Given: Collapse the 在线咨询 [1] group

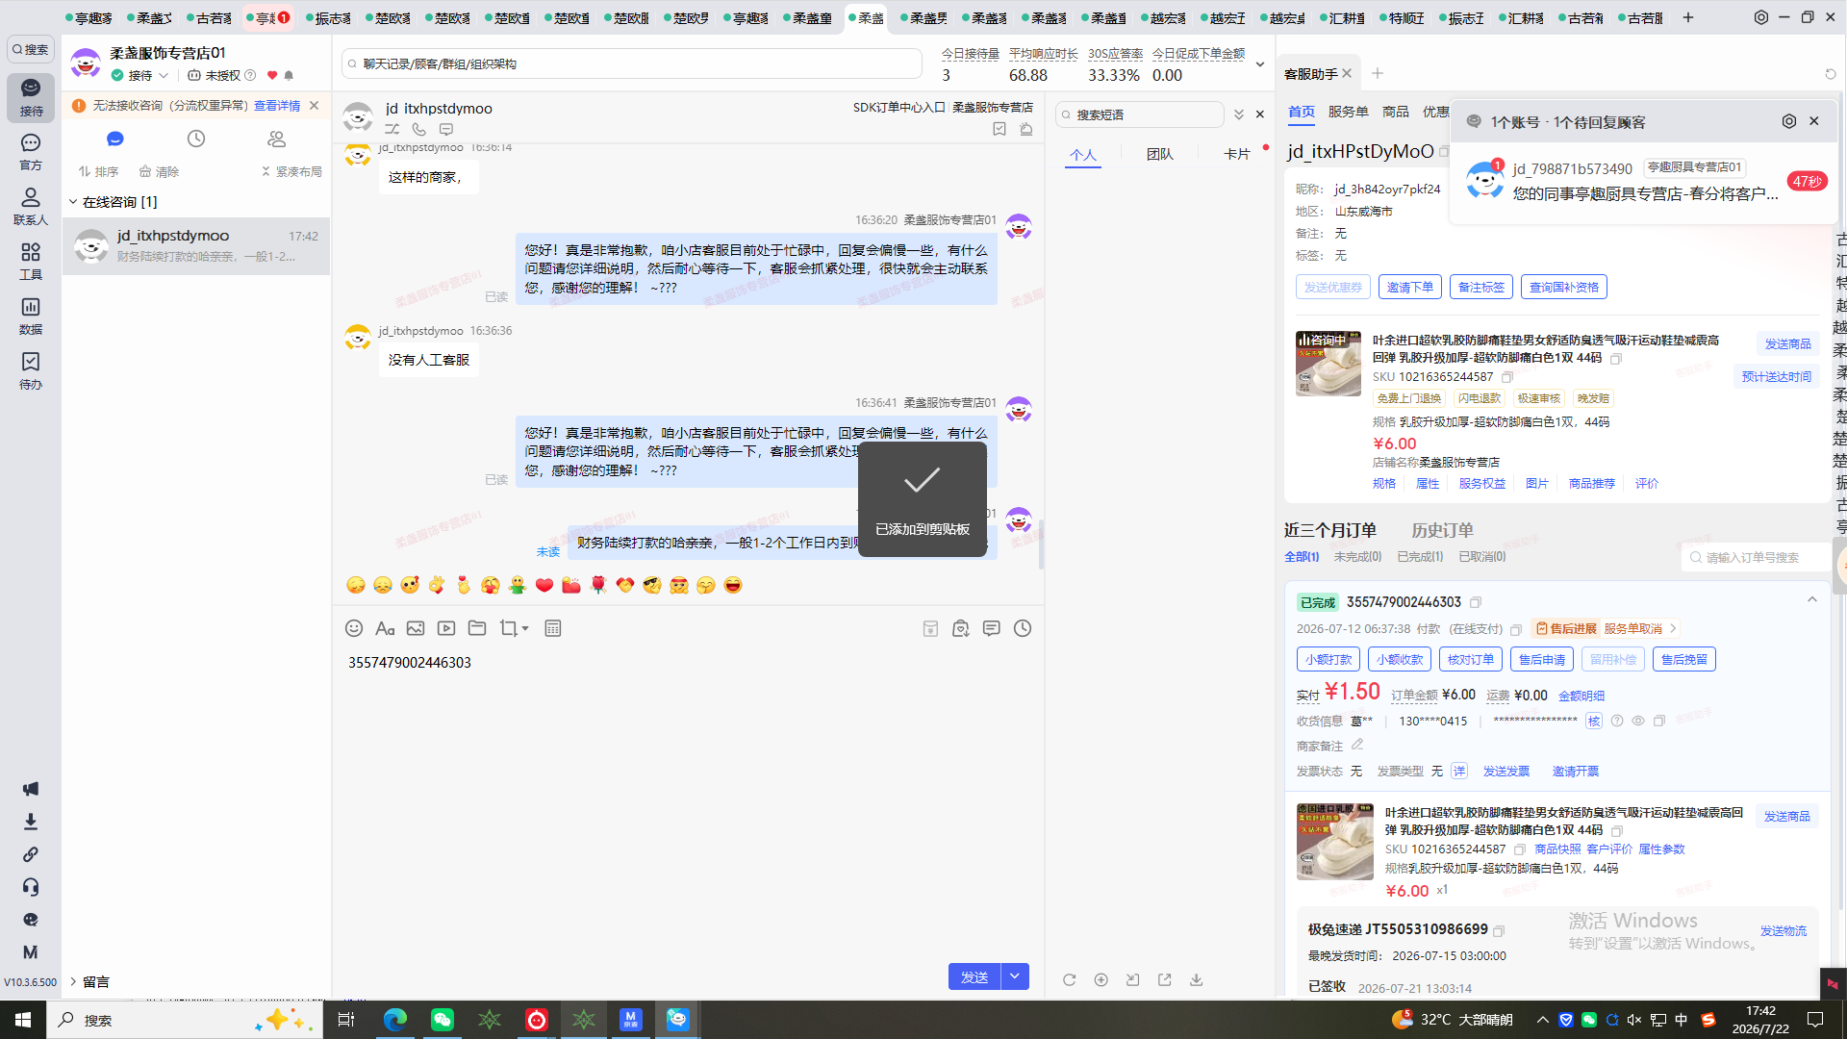Looking at the screenshot, I should point(73,202).
